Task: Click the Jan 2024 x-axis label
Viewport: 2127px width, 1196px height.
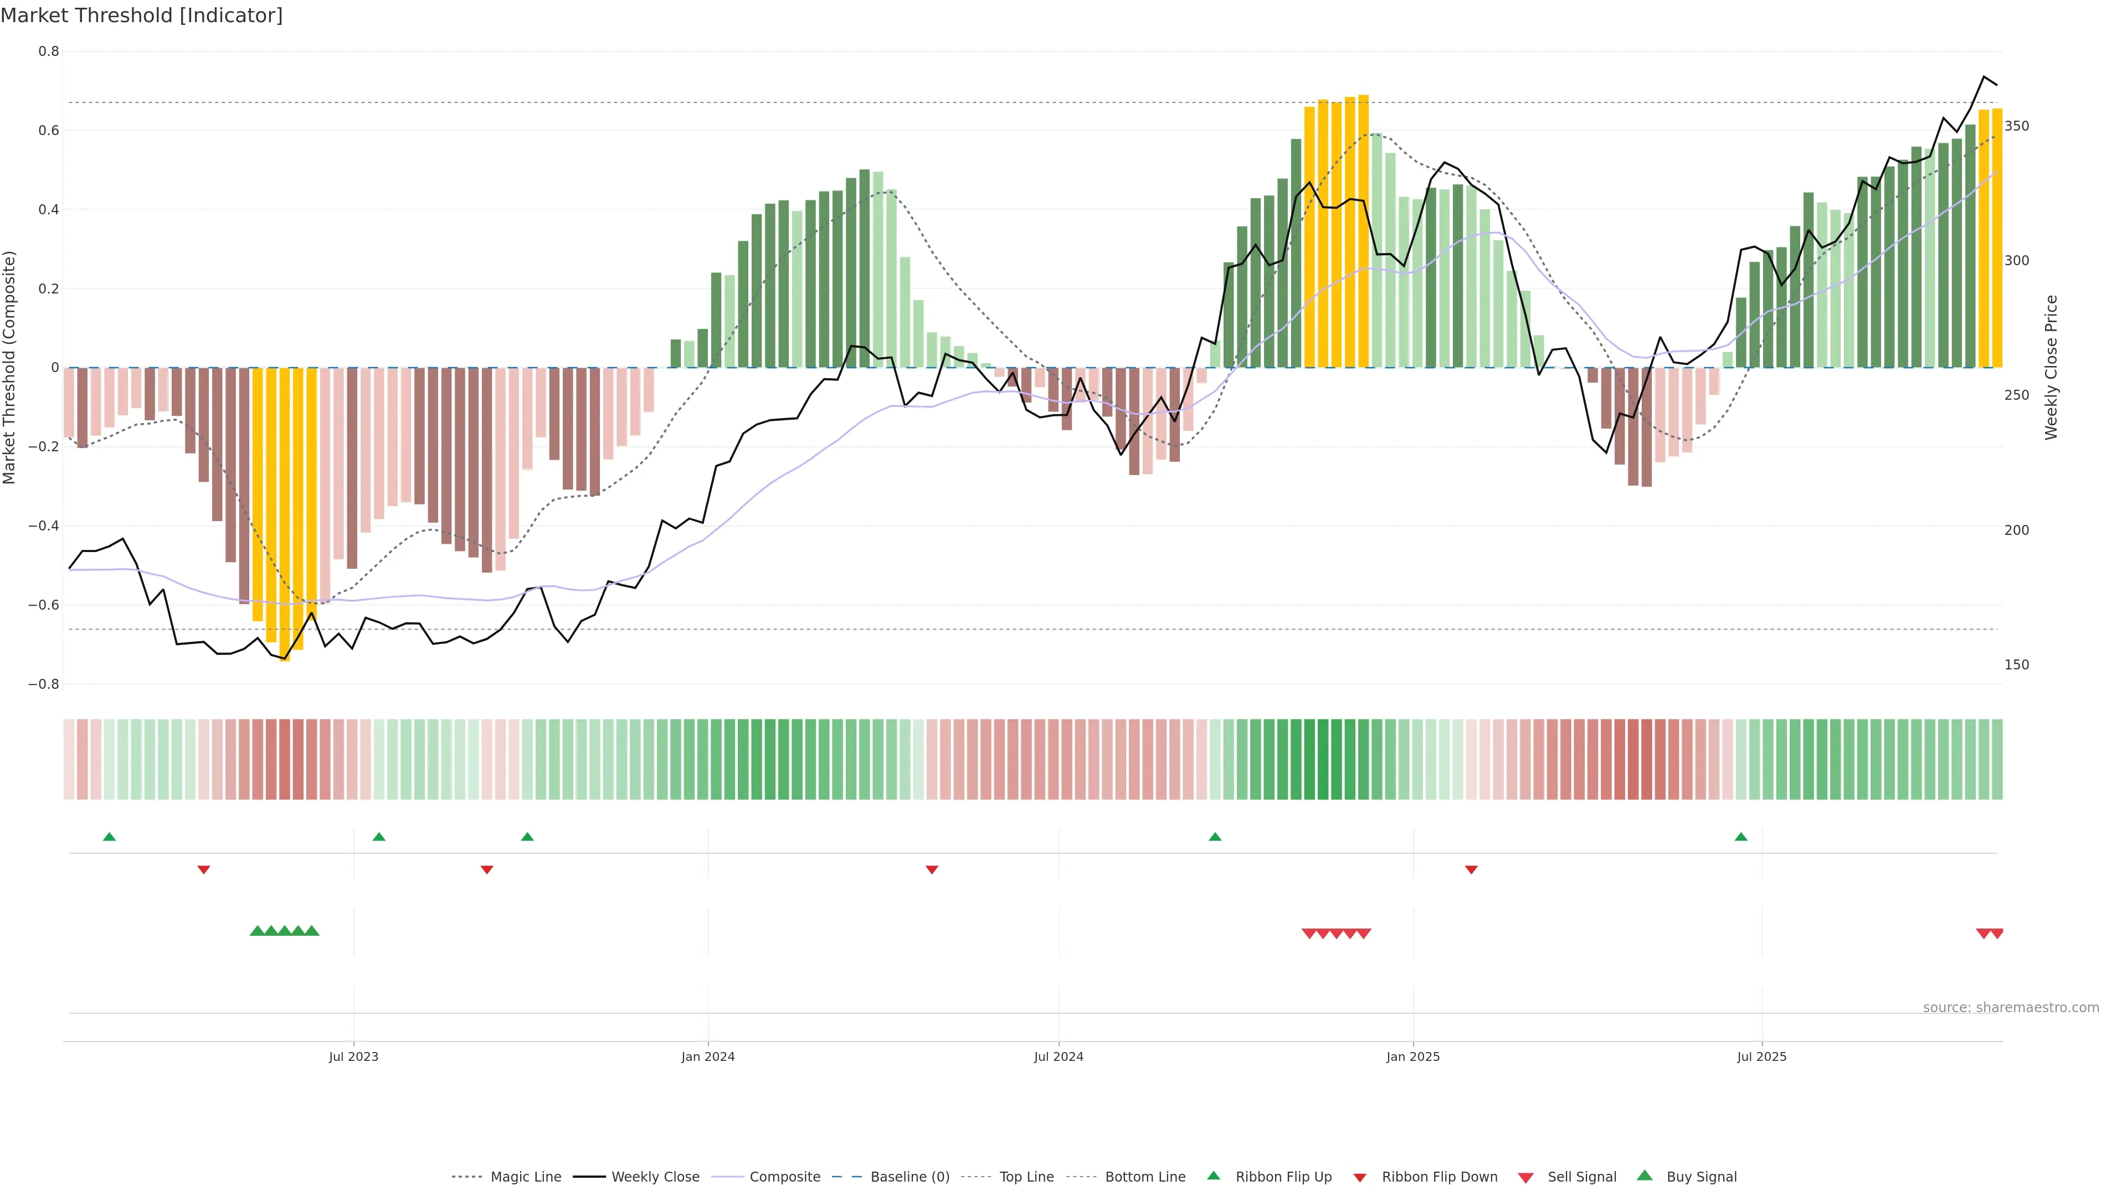Action: click(708, 1056)
